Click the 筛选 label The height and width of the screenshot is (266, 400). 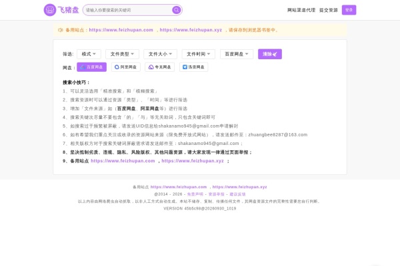[68, 54]
